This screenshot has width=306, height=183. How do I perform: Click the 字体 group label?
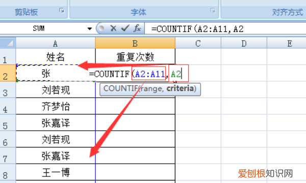138,12
